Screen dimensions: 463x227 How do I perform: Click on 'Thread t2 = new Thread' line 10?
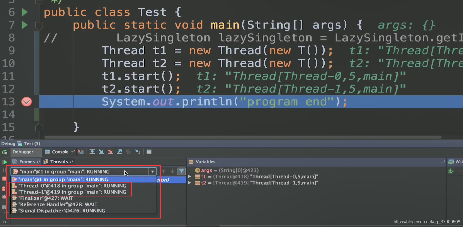click(217, 63)
